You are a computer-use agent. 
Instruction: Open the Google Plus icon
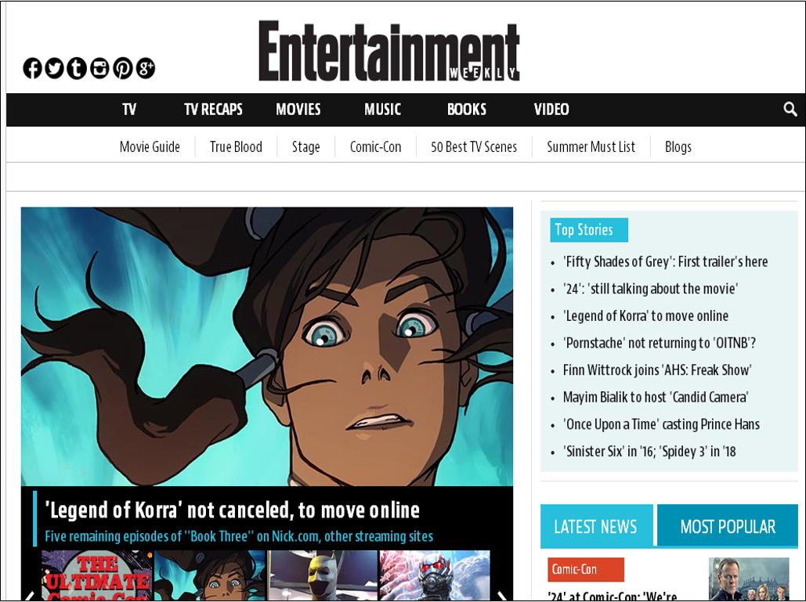click(146, 68)
